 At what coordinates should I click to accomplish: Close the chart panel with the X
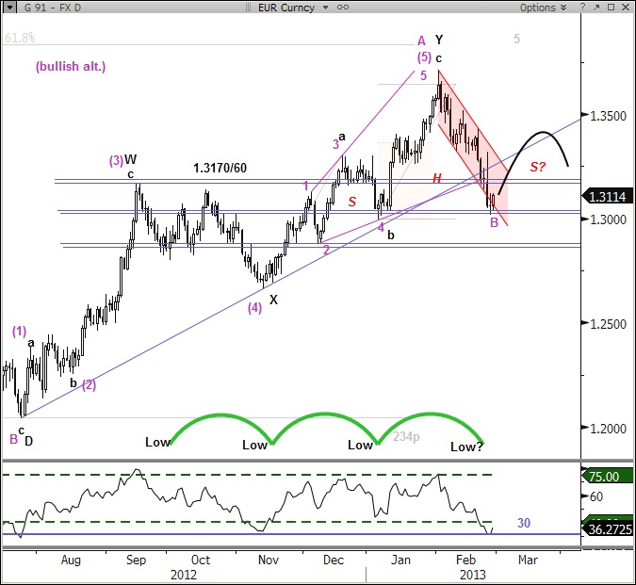pos(626,8)
